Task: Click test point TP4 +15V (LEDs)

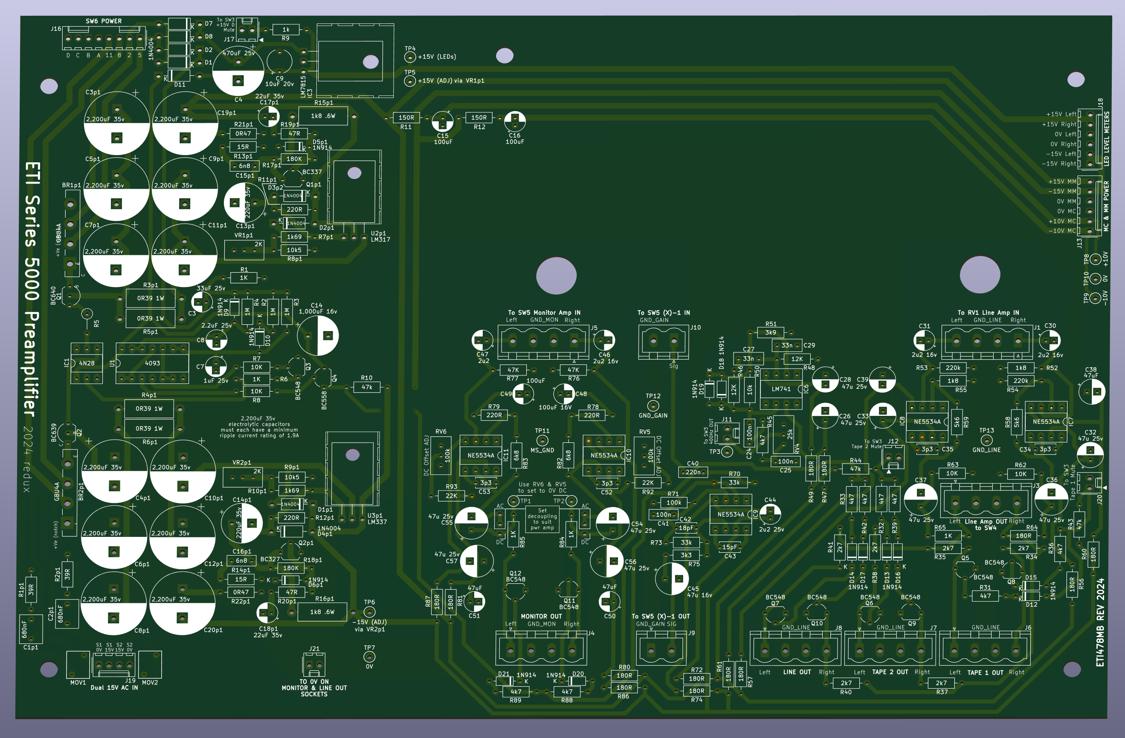Action: 410,57
